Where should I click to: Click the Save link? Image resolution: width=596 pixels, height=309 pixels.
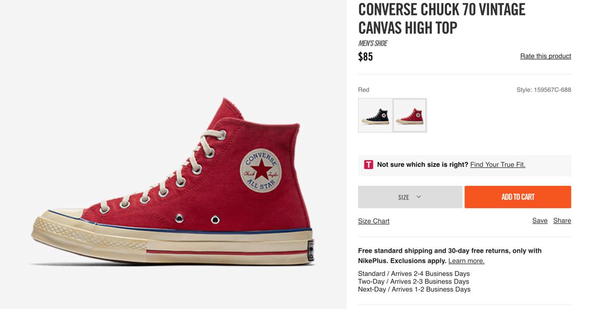540,221
